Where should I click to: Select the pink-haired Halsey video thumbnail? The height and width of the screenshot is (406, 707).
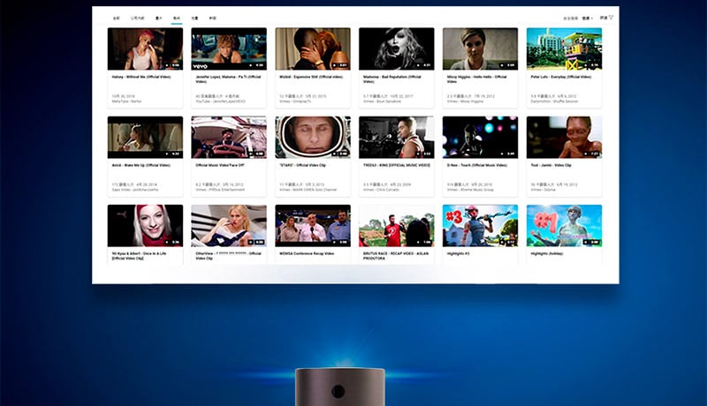[145, 49]
